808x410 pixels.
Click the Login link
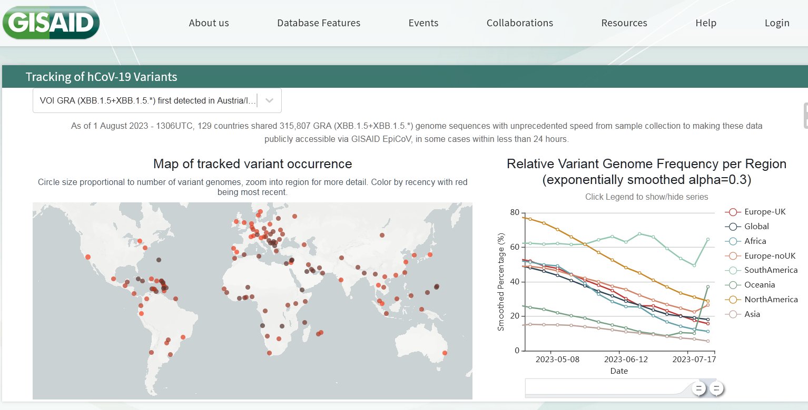click(x=777, y=23)
